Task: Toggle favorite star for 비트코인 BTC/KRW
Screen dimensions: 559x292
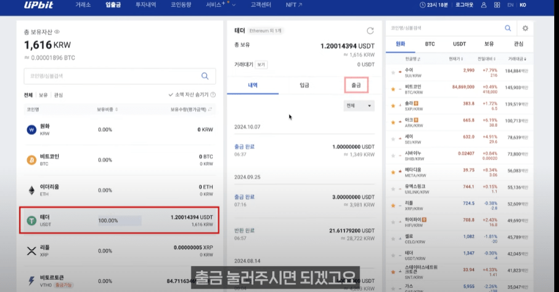Action: pyautogui.click(x=393, y=89)
